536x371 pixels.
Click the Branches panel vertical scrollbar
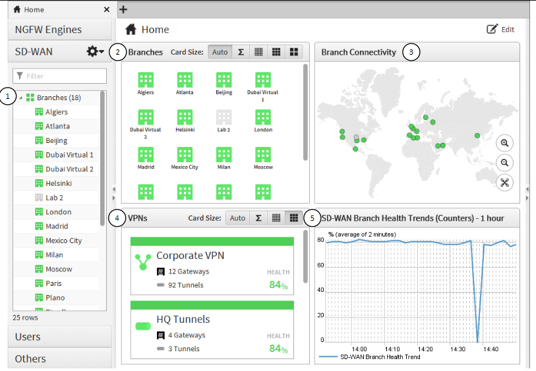tap(305, 112)
